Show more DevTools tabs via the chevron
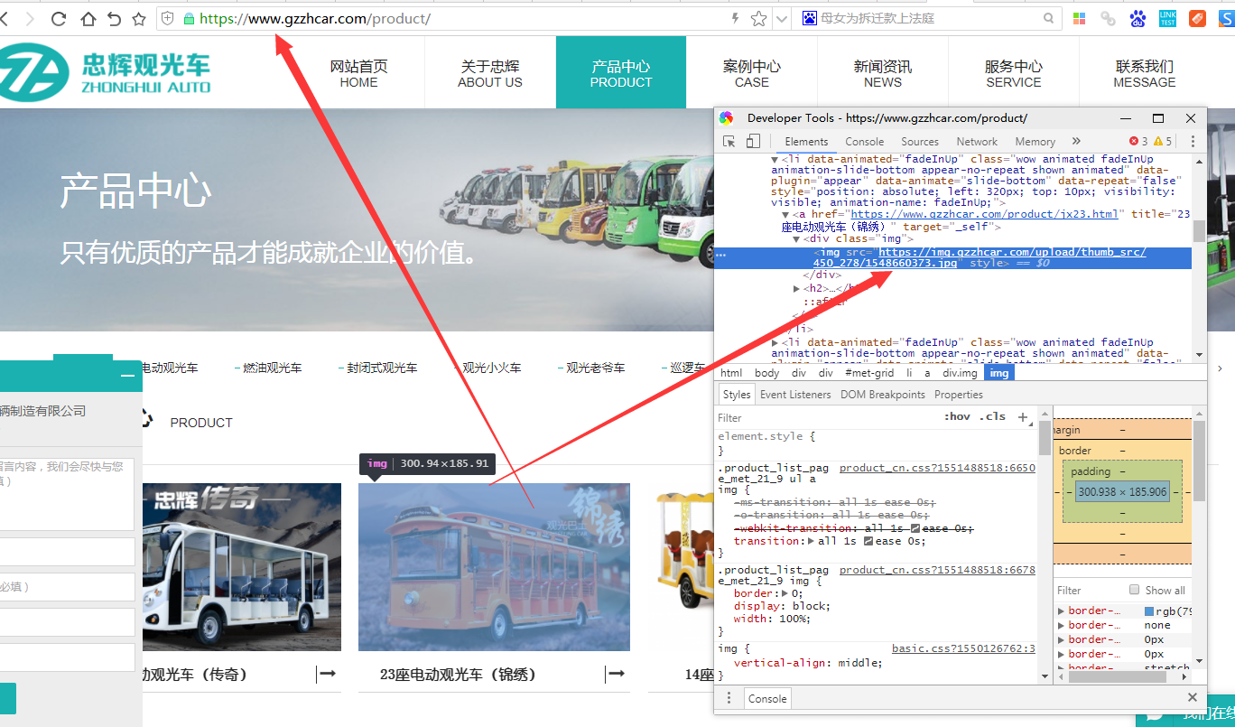 [x=1076, y=142]
